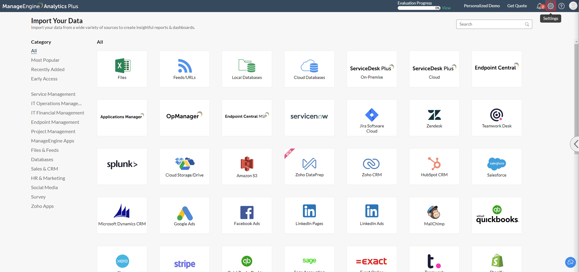The height and width of the screenshot is (272, 579).
Task: Select ServiceDesk Plus Cloud tile
Action: click(434, 69)
